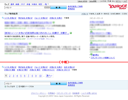Viewport: 128px width, 100px height.
Task: Go to results page 2
Action: (x=10, y=76)
